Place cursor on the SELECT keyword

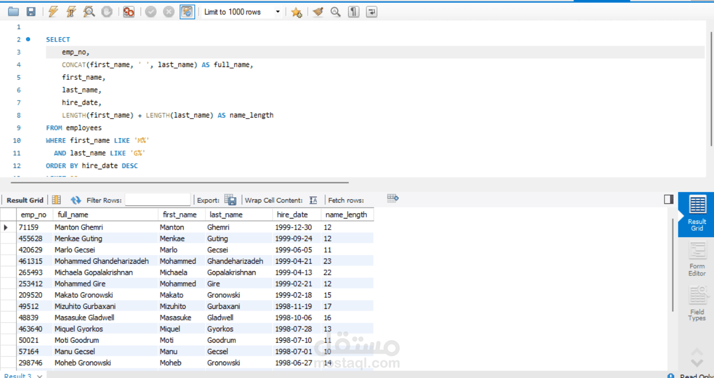click(58, 39)
